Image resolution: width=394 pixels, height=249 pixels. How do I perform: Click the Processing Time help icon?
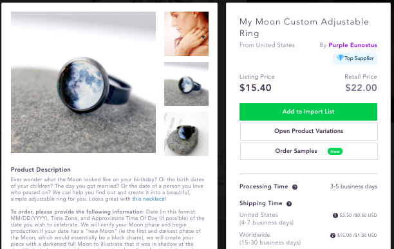pyautogui.click(x=295, y=187)
